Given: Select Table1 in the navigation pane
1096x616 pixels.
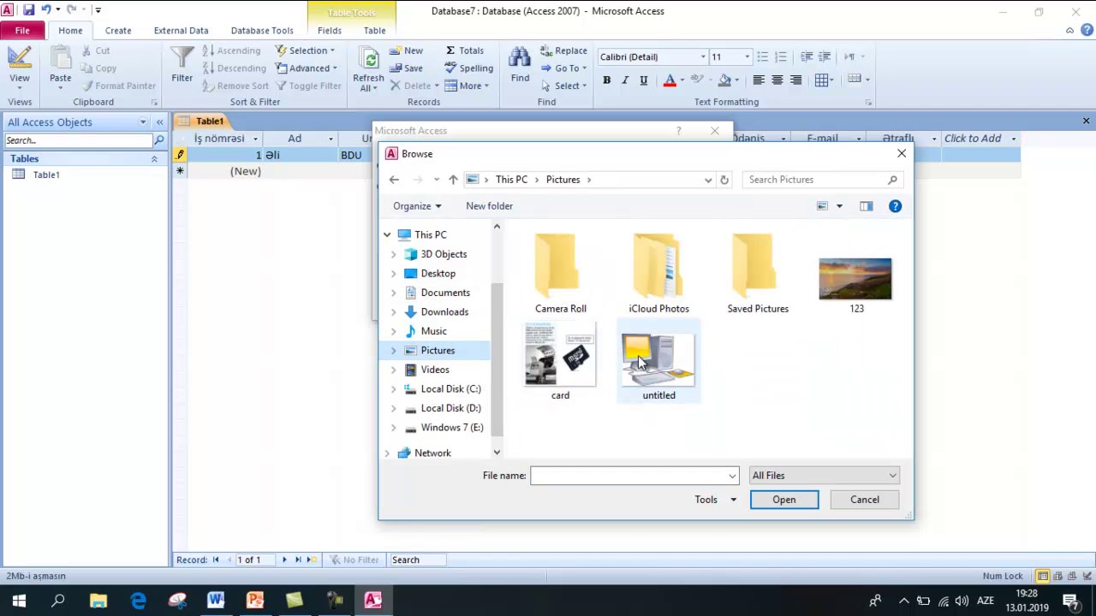Looking at the screenshot, I should pyautogui.click(x=46, y=175).
